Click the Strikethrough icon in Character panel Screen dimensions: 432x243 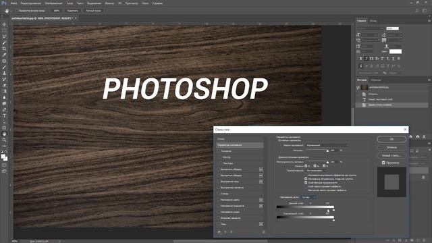[398, 59]
